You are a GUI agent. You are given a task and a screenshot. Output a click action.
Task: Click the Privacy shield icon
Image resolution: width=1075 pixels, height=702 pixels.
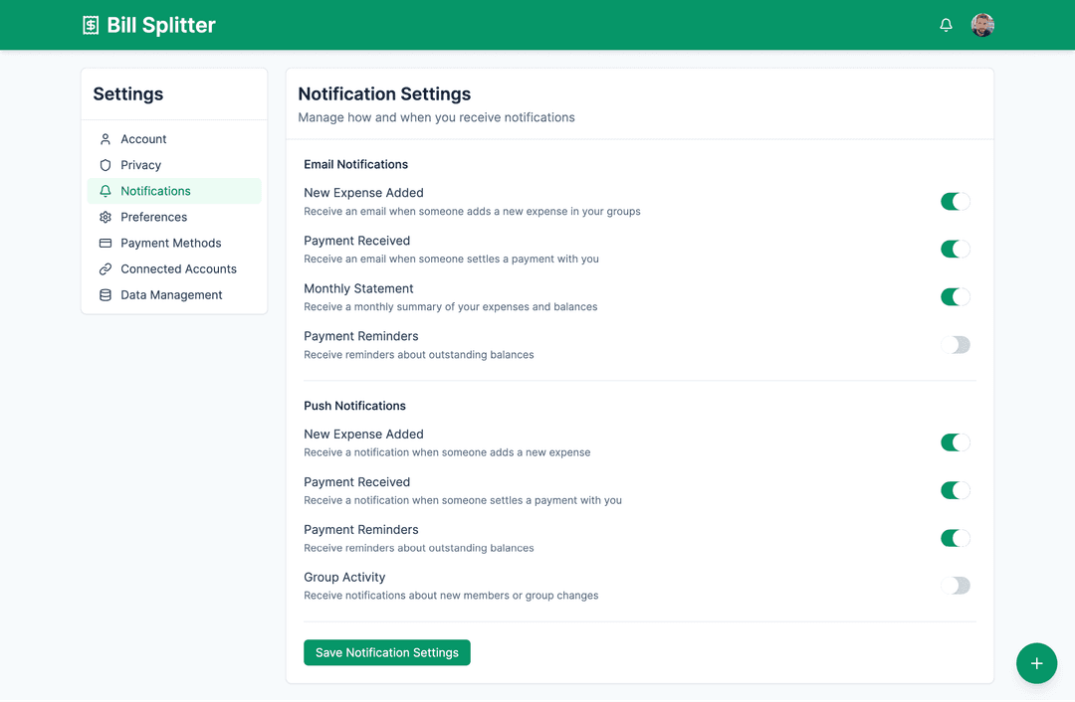[105, 165]
